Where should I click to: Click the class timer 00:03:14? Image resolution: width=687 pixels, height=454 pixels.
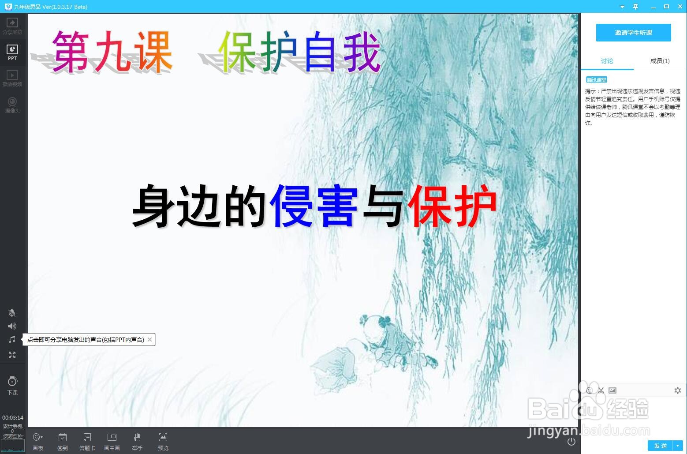pos(13,417)
